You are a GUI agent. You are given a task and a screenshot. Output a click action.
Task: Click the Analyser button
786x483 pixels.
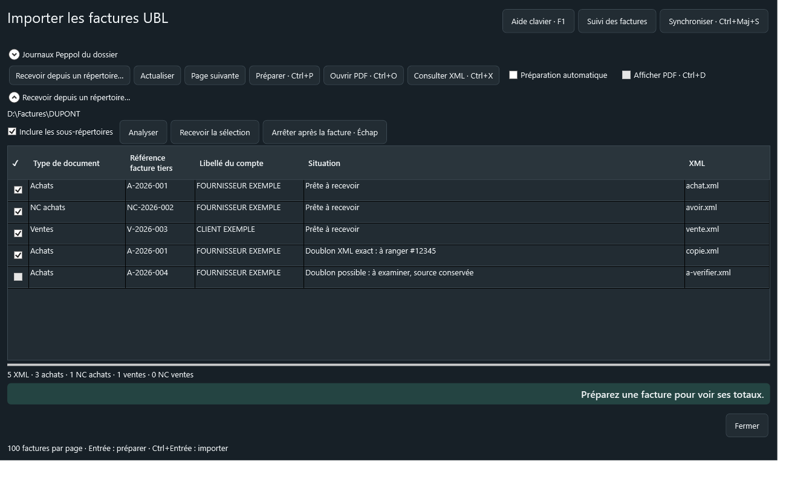pyautogui.click(x=143, y=132)
